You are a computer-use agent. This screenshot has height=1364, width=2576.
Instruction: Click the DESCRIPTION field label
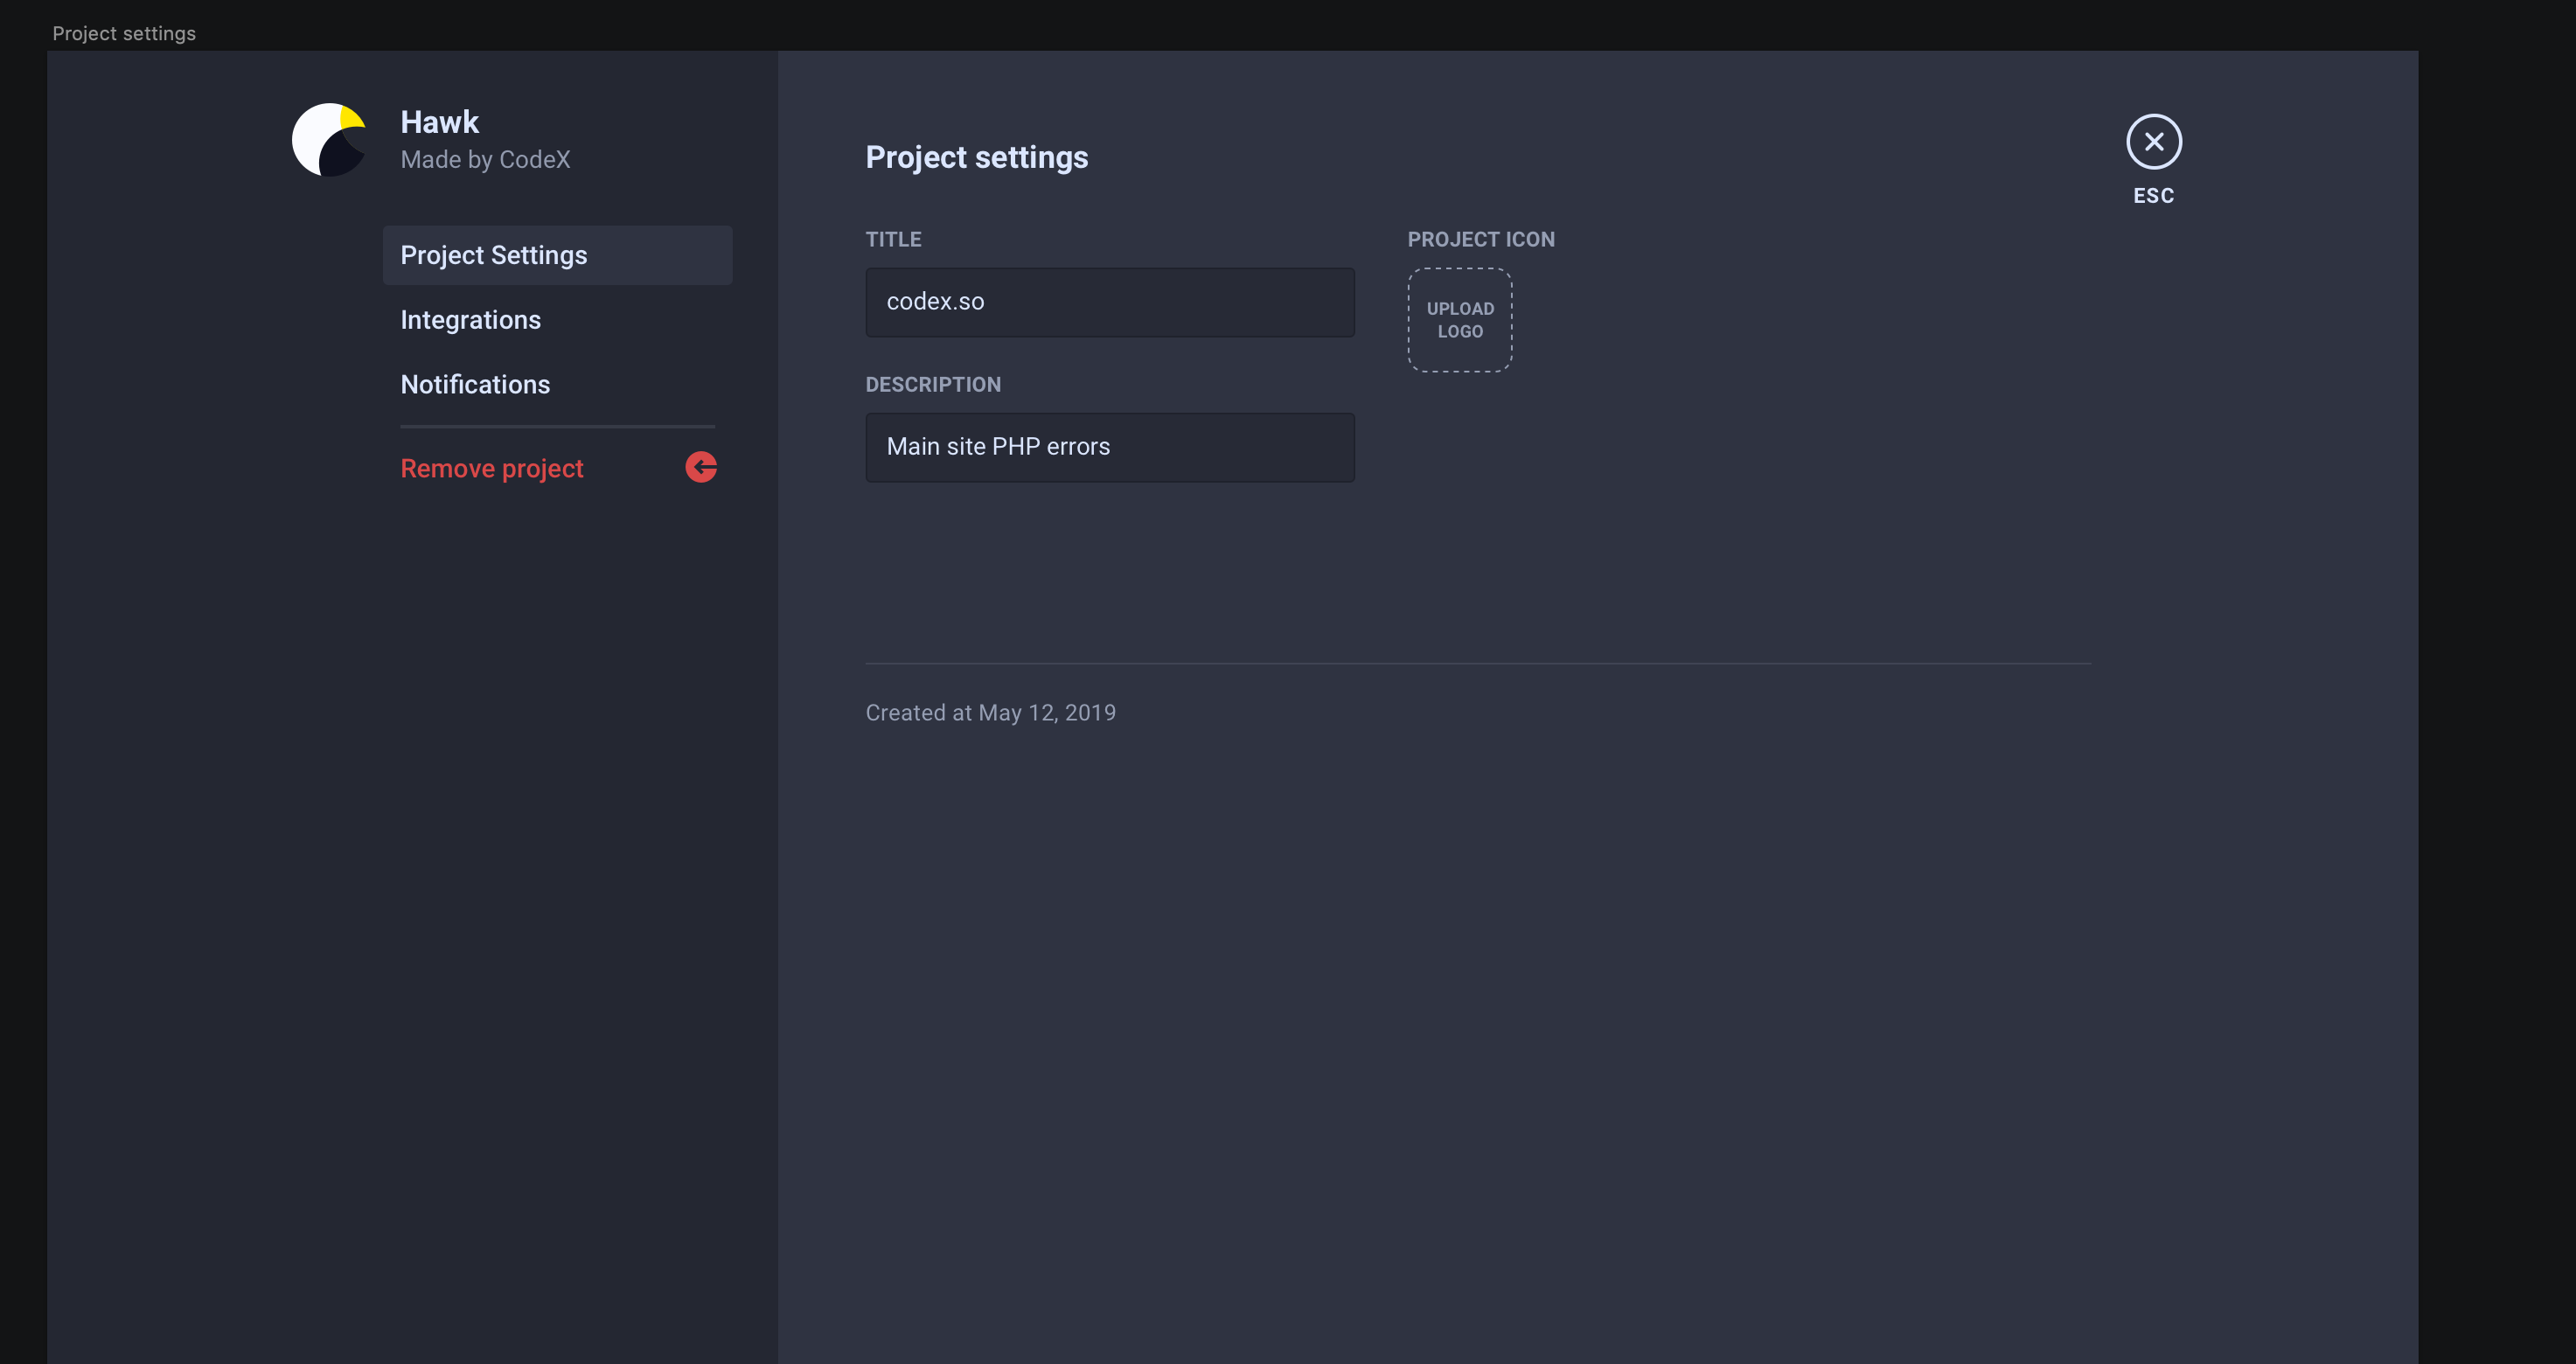(933, 384)
